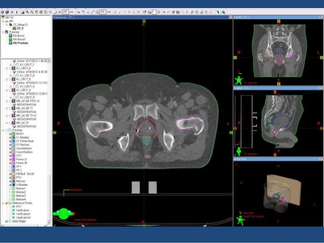Click the CouchInterior structure name
Screen dimensions: 324x243
[x=24, y=149]
